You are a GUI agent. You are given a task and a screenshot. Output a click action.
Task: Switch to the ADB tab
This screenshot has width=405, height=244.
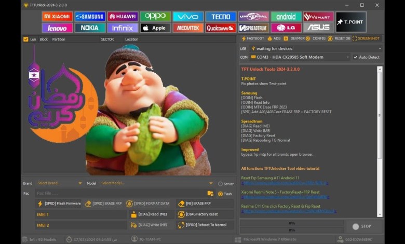[x=274, y=38]
